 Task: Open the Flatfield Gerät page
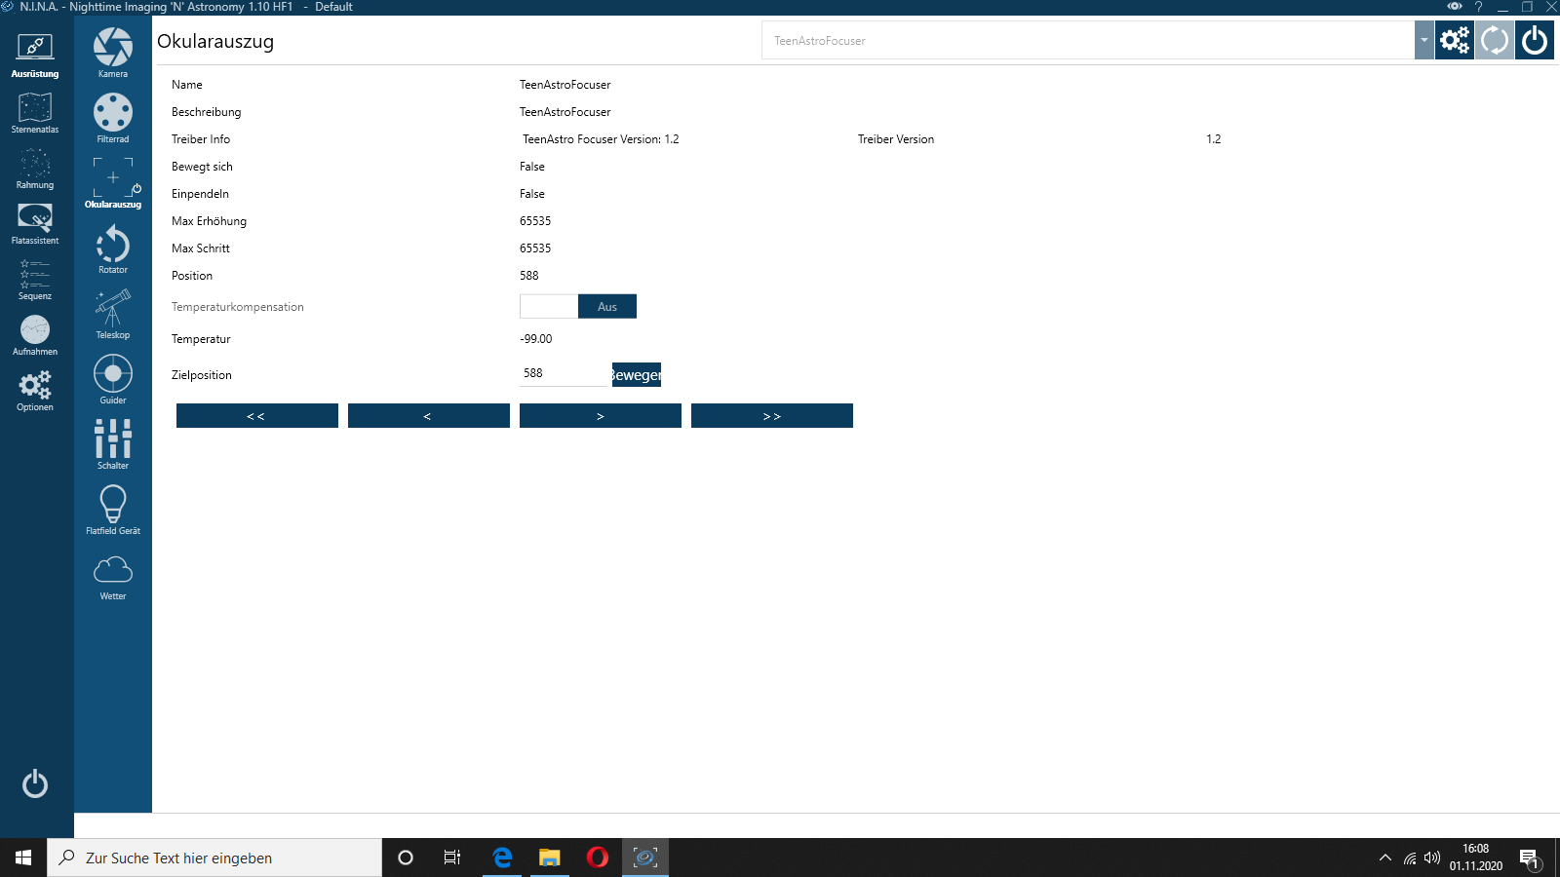(x=113, y=510)
